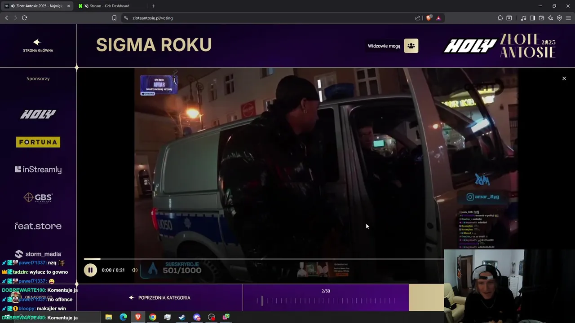Image resolution: width=575 pixels, height=323 pixels.
Task: Open the HOLY sponsor logo in sidebar
Action: point(38,114)
